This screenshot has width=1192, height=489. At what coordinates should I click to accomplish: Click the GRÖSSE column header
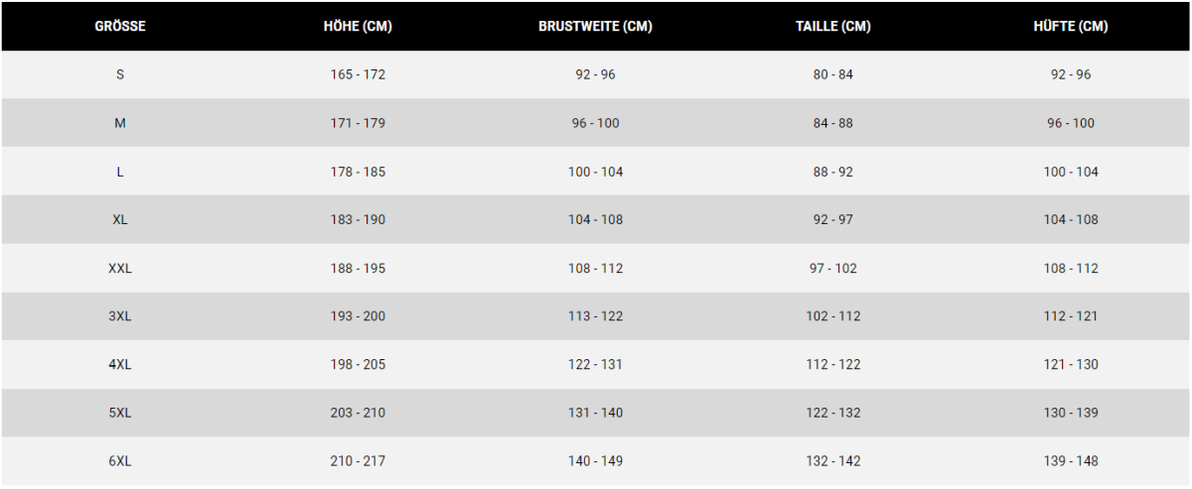pyautogui.click(x=120, y=27)
